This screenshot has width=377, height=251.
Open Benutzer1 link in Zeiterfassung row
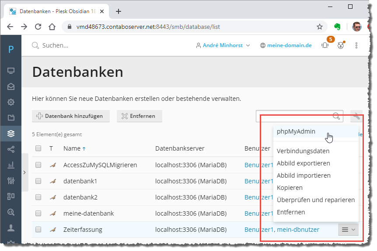259,230
